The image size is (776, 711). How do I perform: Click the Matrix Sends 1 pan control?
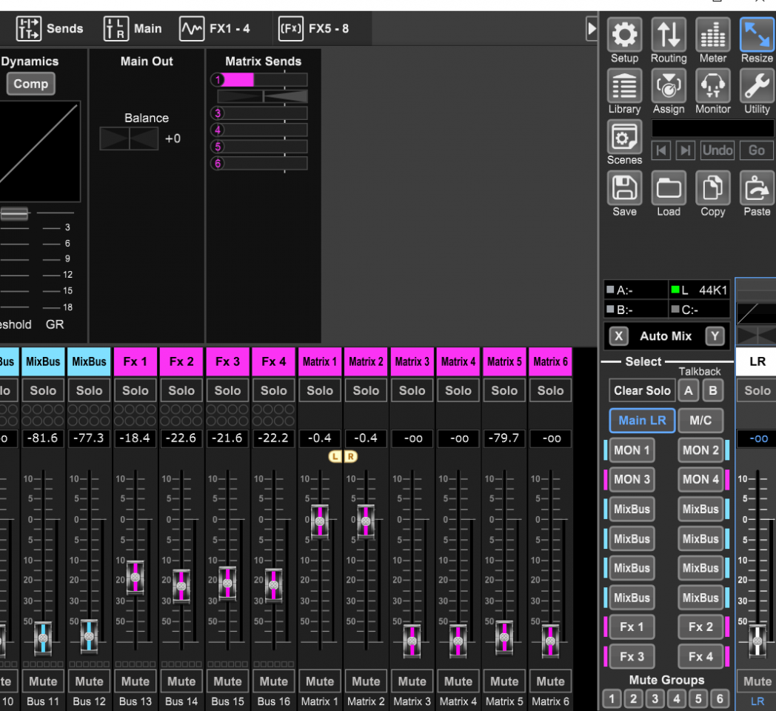[x=263, y=96]
